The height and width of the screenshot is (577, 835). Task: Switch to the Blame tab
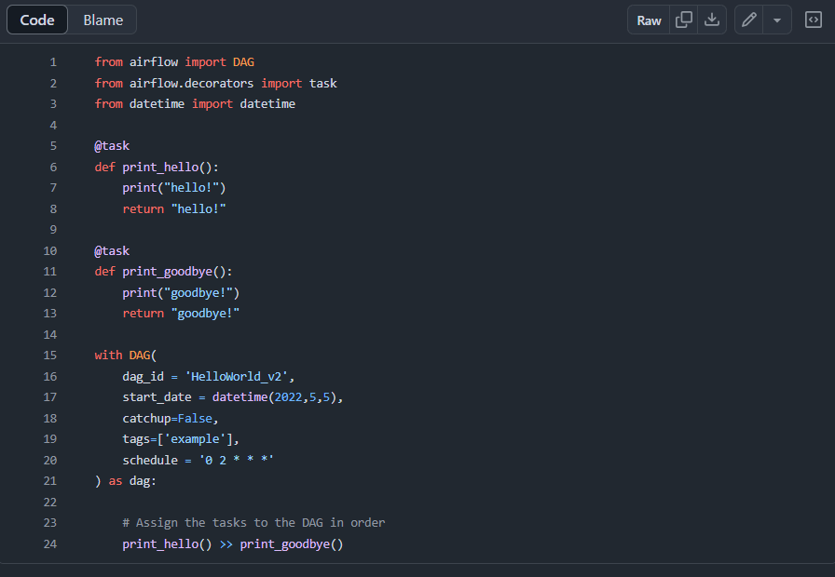(103, 20)
